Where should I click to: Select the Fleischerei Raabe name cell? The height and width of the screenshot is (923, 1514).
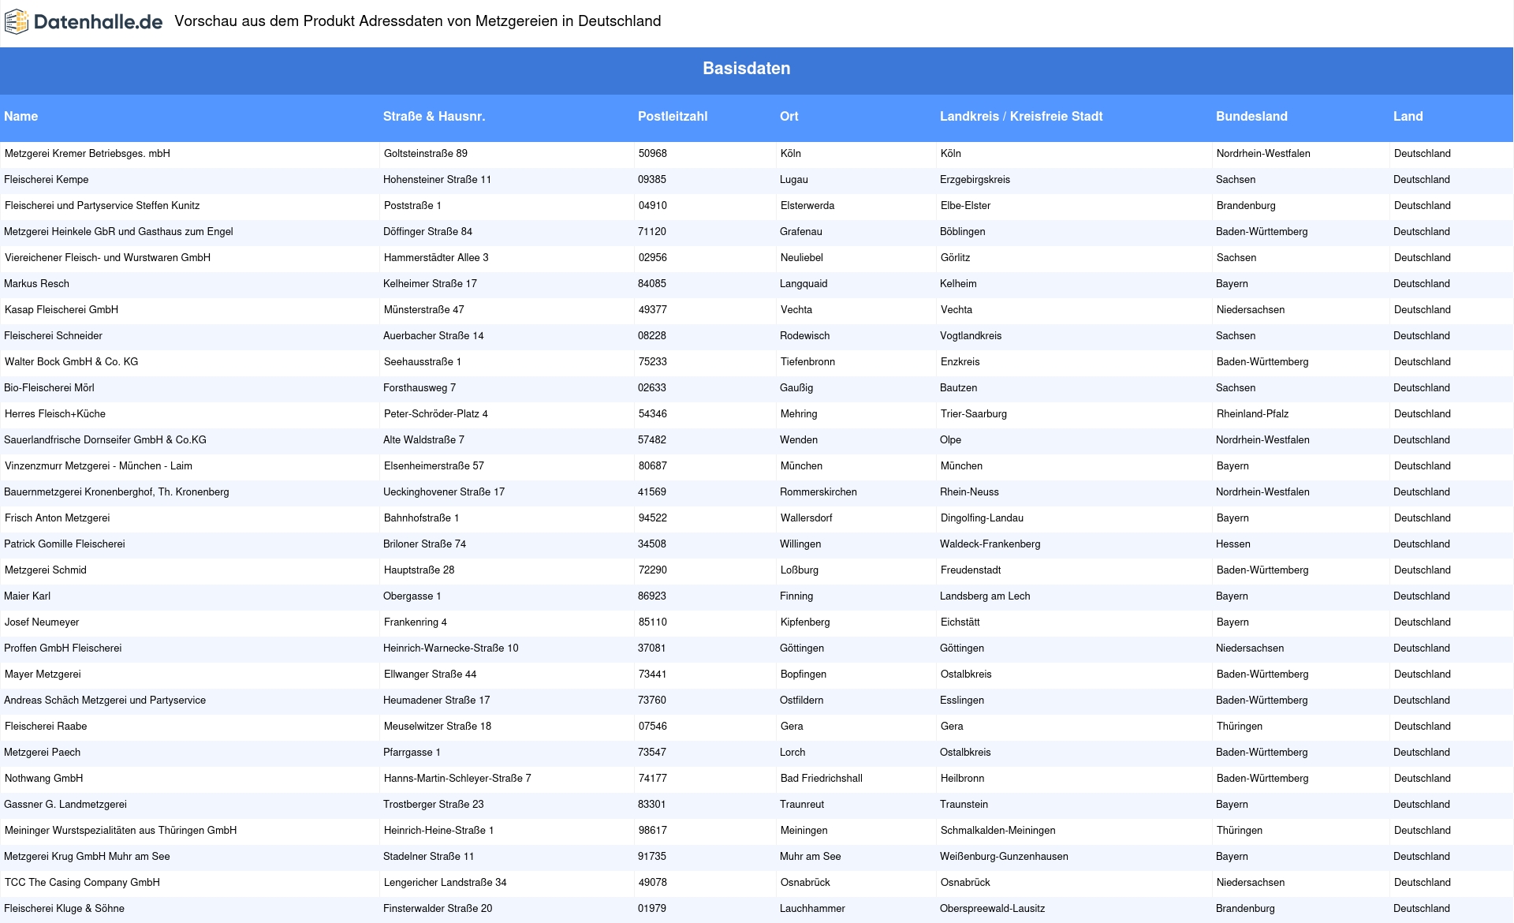46,727
